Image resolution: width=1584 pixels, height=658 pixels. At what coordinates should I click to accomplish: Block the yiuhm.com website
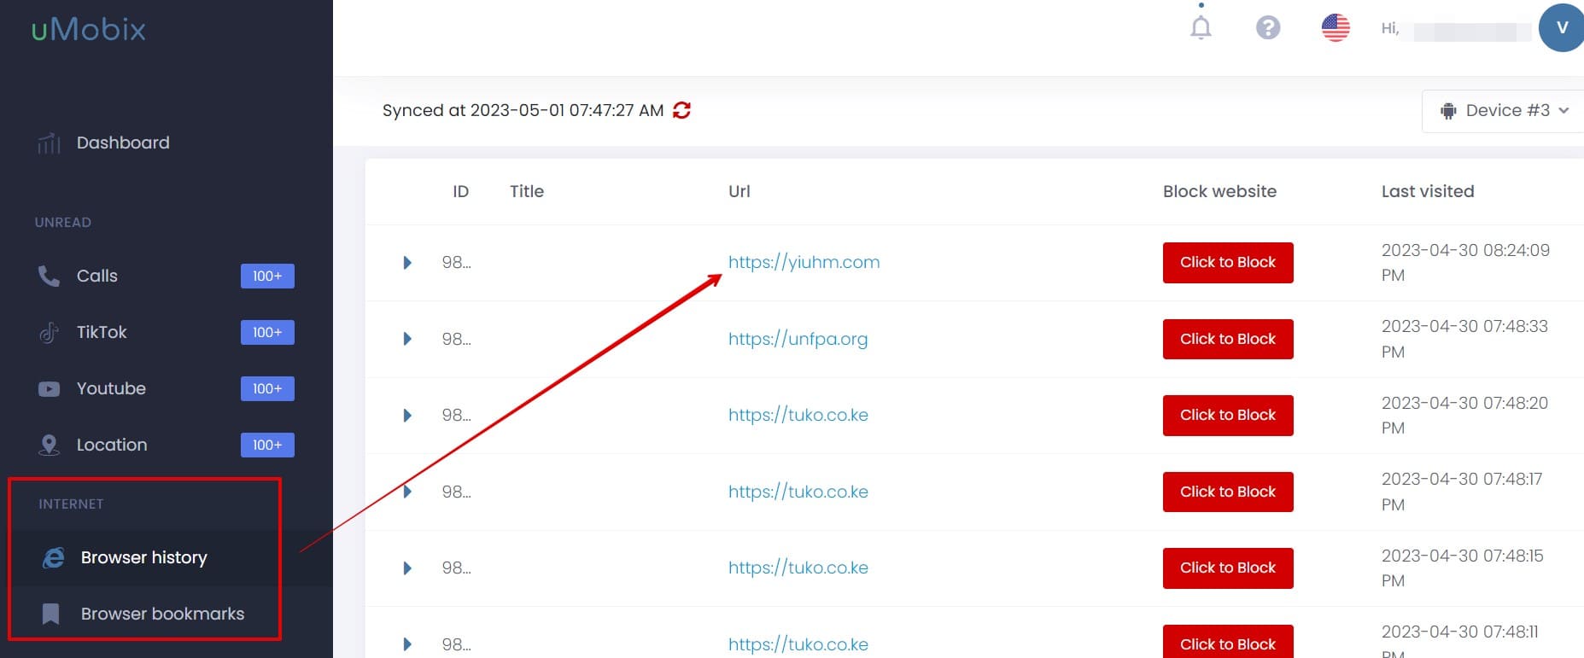click(1227, 262)
